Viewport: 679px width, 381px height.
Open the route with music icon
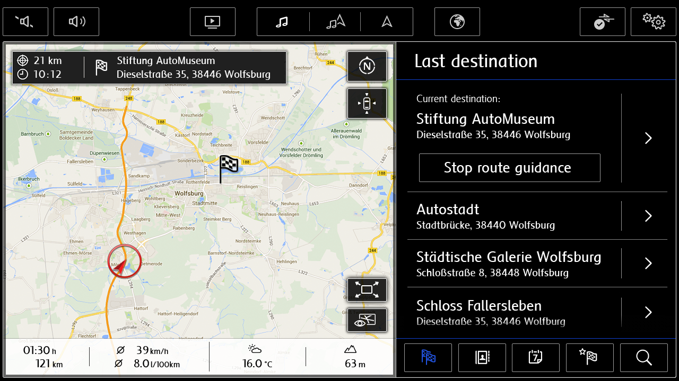pos(335,22)
